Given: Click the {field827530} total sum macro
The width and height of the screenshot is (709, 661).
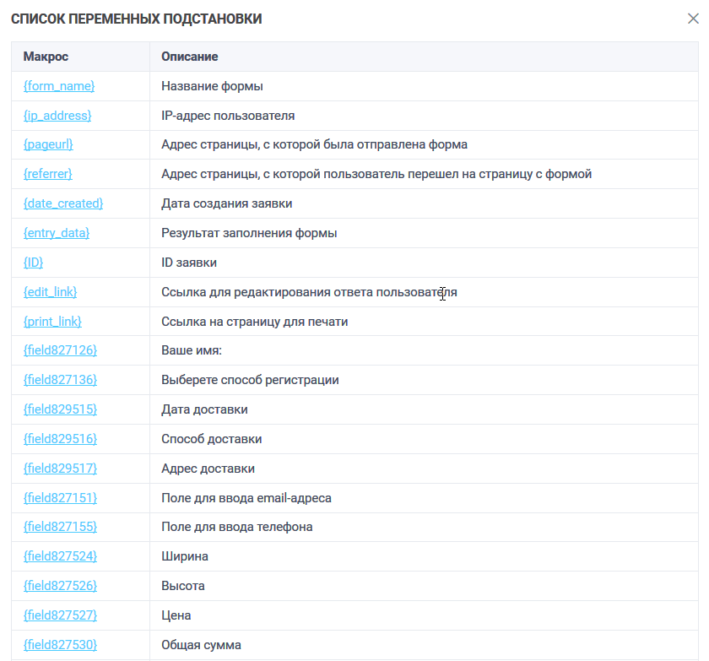Looking at the screenshot, I should 60,645.
